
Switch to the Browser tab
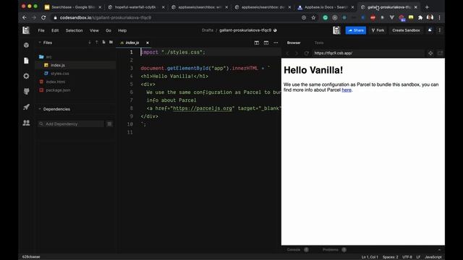pyautogui.click(x=294, y=43)
